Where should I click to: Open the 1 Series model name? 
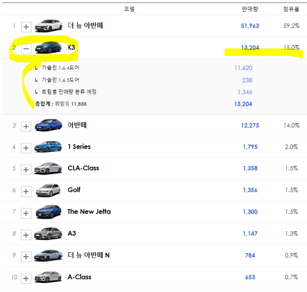click(79, 147)
